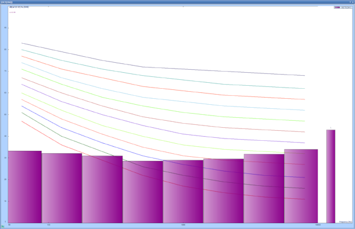
Task: Click the legend box with the purple swatch
Action: (x=343, y=8)
